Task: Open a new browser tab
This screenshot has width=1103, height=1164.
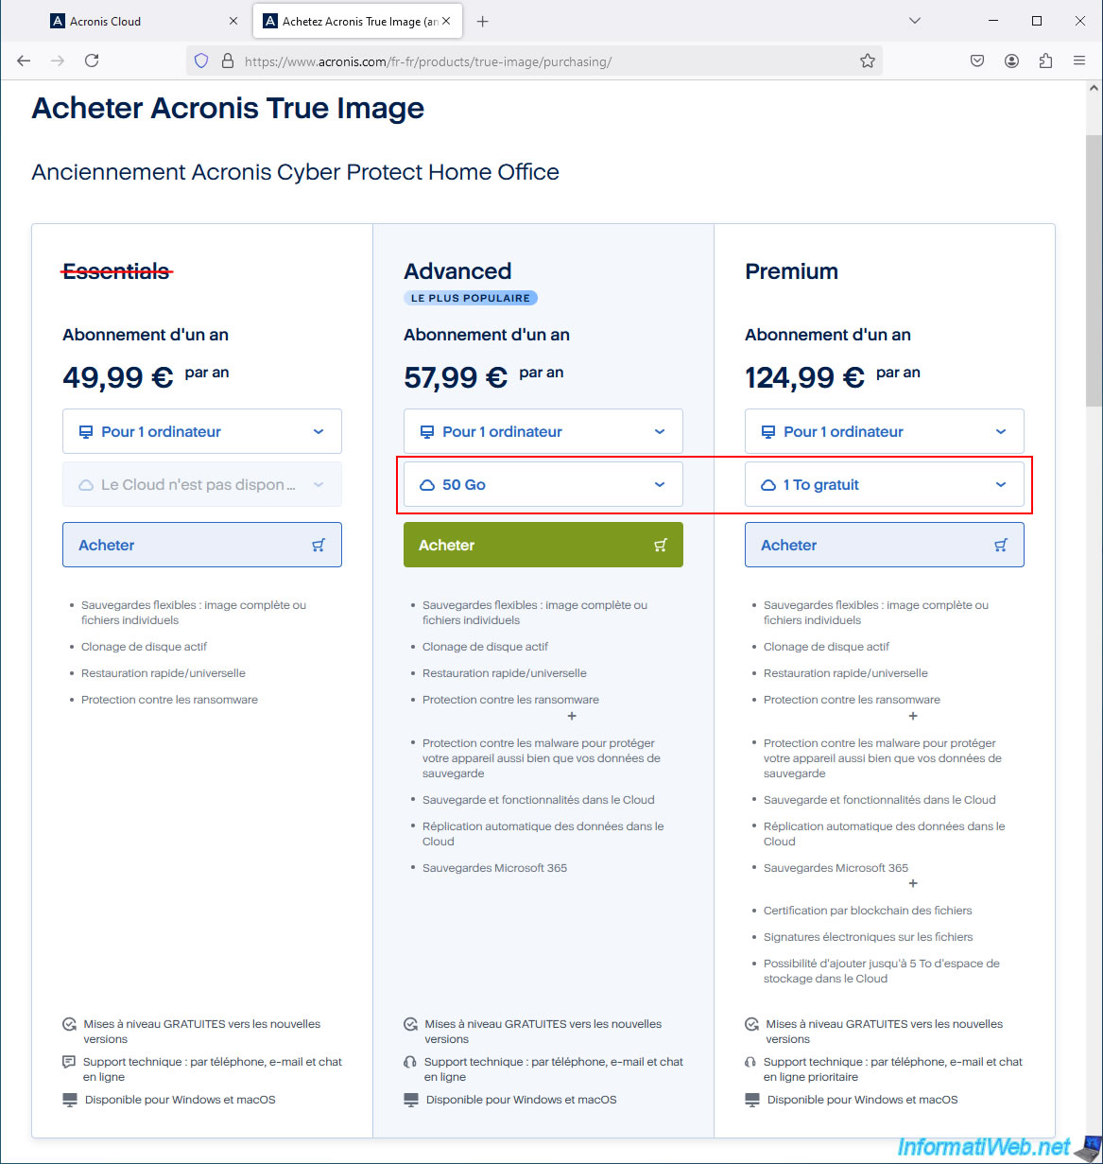Action: click(482, 21)
